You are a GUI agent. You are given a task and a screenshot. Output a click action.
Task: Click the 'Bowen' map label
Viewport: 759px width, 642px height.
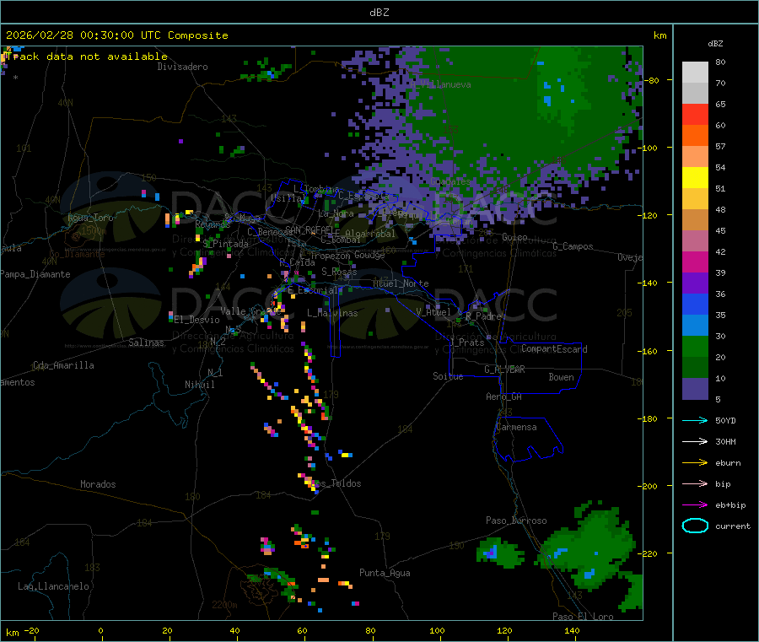(561, 377)
